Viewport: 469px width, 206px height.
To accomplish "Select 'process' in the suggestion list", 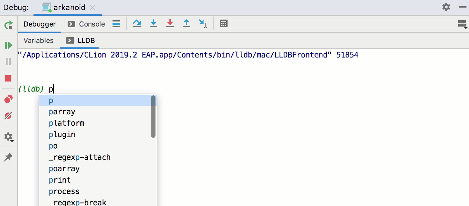I will (64, 191).
